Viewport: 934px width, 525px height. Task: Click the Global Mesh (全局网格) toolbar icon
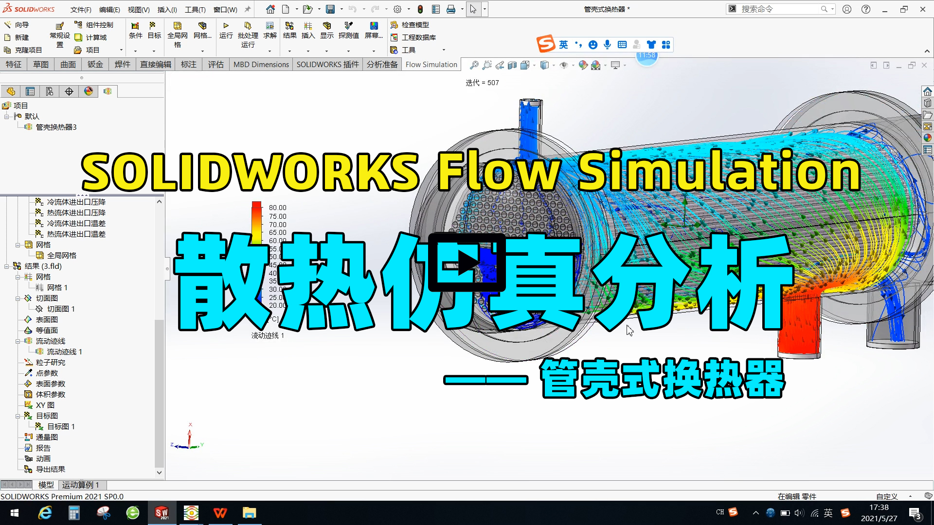click(x=177, y=26)
